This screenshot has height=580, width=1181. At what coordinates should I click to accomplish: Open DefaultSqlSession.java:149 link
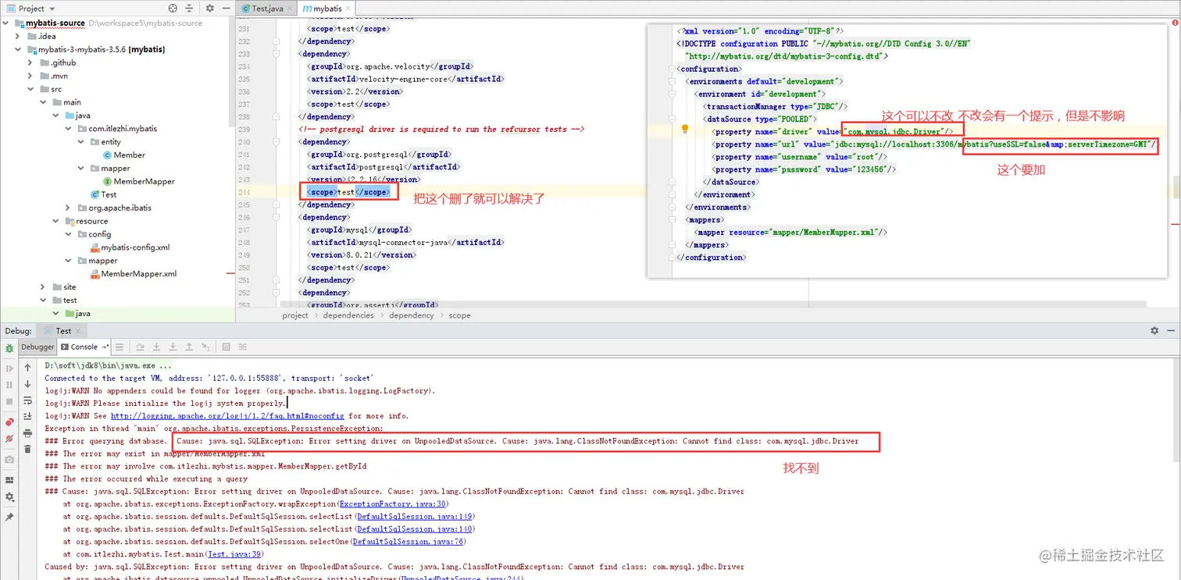414,517
